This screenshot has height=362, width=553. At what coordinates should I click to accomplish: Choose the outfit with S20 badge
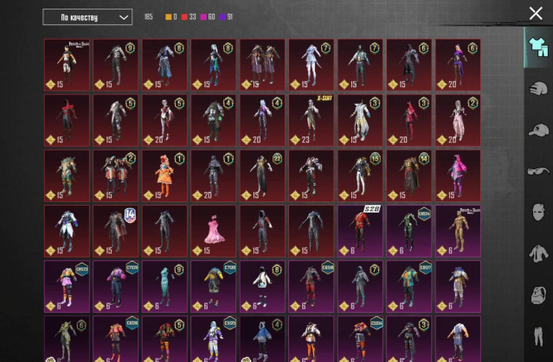[x=360, y=231]
